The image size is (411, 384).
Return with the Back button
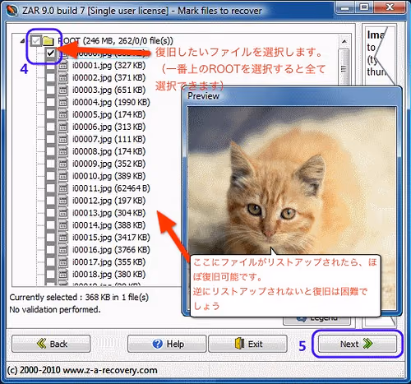(x=51, y=344)
